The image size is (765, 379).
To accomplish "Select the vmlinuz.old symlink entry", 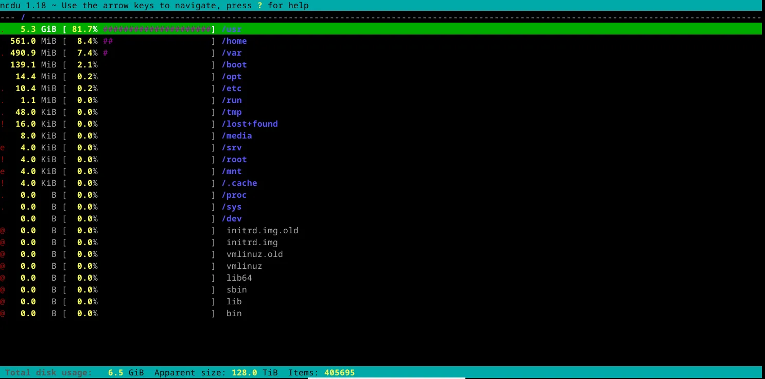I will 255,254.
